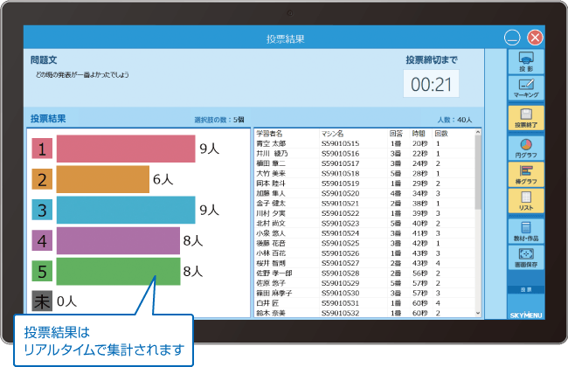Click the green bar for option 5
The width and height of the screenshot is (568, 367).
(x=118, y=272)
